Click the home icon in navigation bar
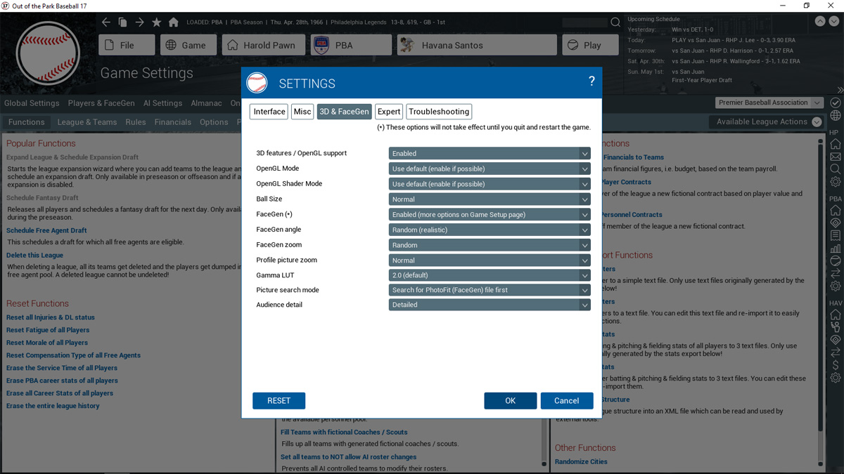 173,22
